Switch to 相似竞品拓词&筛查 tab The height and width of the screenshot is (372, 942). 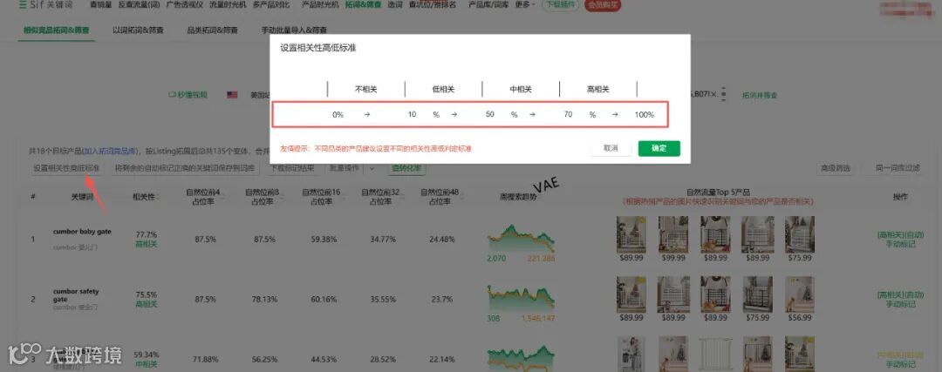pos(56,30)
